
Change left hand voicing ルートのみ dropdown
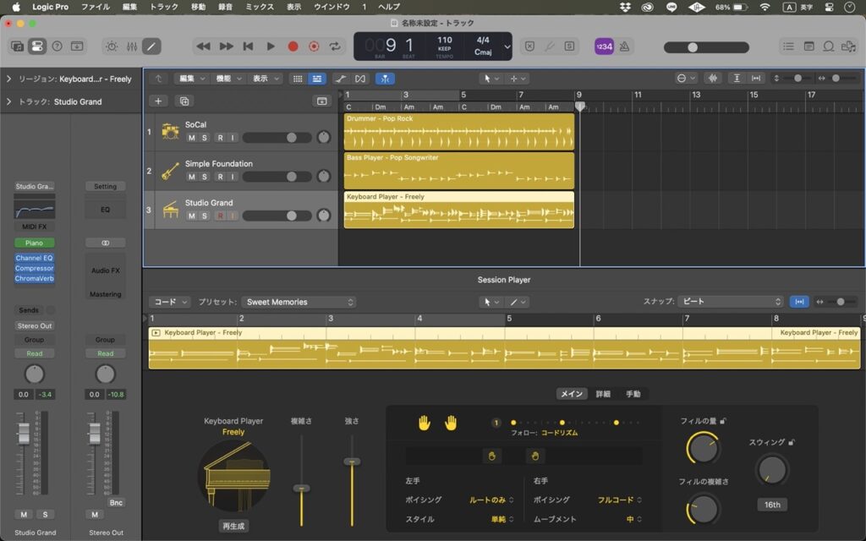491,500
